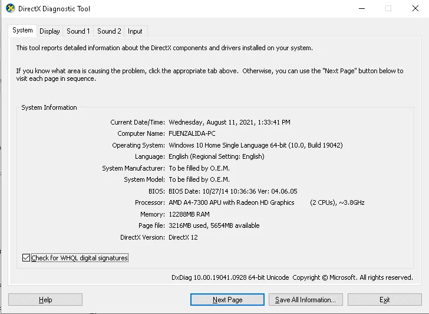
Task: Open the Sound 2 tab
Action: coord(109,31)
